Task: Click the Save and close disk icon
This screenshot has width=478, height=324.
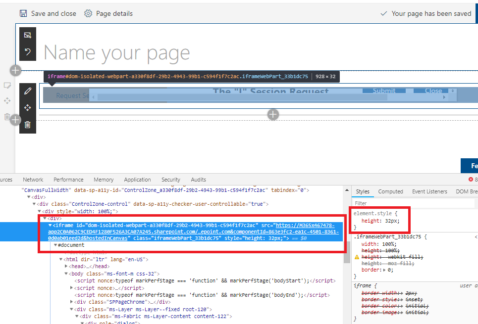Action: coord(23,13)
